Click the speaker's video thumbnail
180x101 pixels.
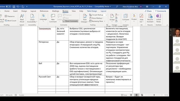click(x=175, y=33)
